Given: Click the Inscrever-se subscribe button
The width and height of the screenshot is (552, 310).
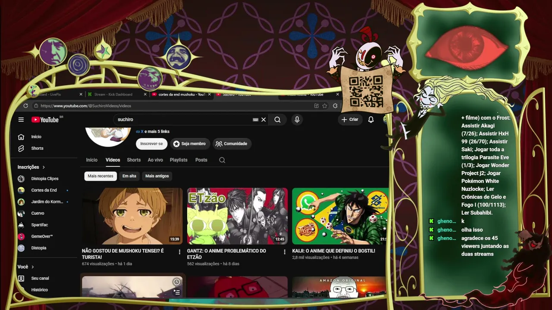Looking at the screenshot, I should pos(151,144).
